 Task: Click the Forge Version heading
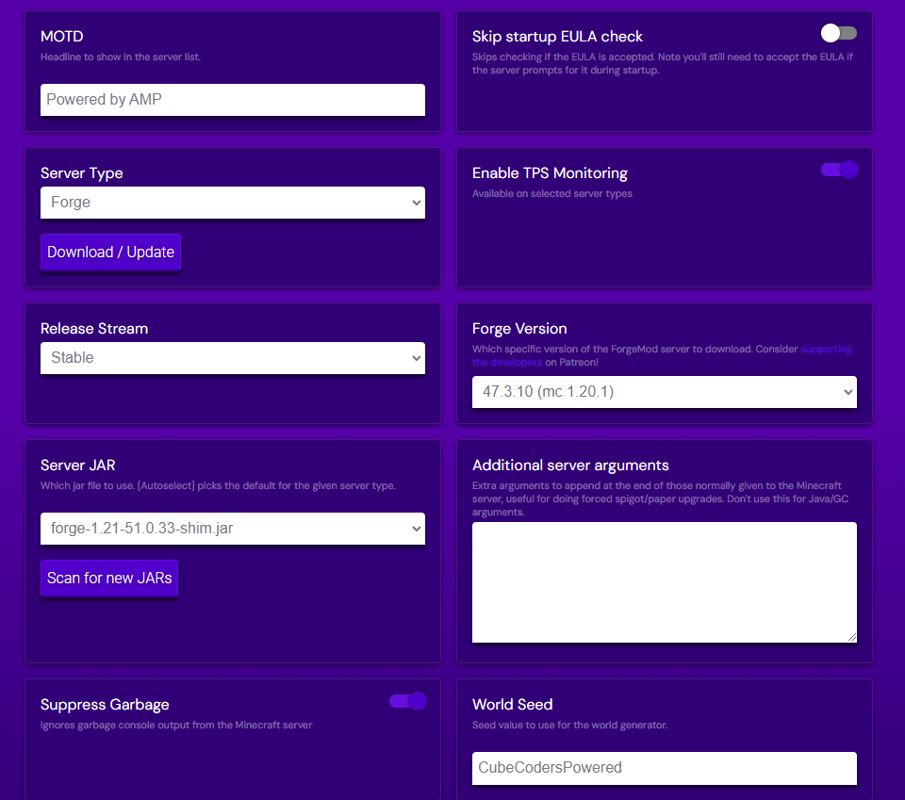click(x=519, y=329)
